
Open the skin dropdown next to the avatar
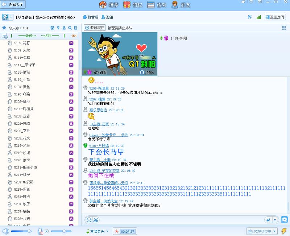pyautogui.click(x=11, y=17)
